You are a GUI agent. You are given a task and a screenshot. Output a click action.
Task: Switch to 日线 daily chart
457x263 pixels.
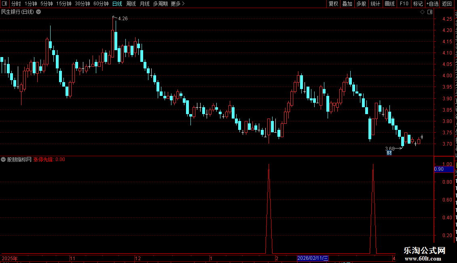117,4
